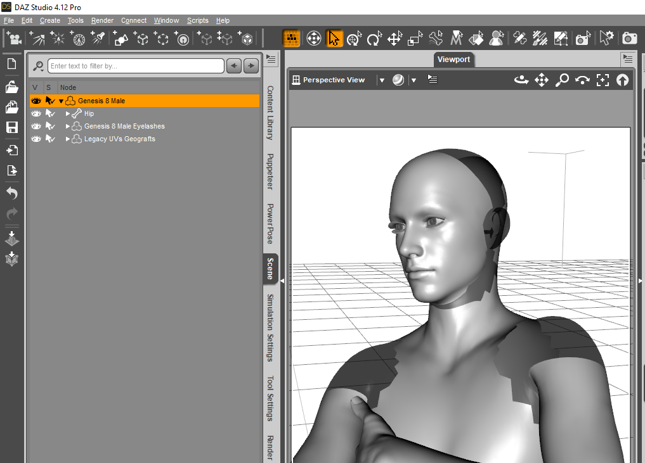
Task: Hide the Hip node with eye icon
Action: pos(36,113)
